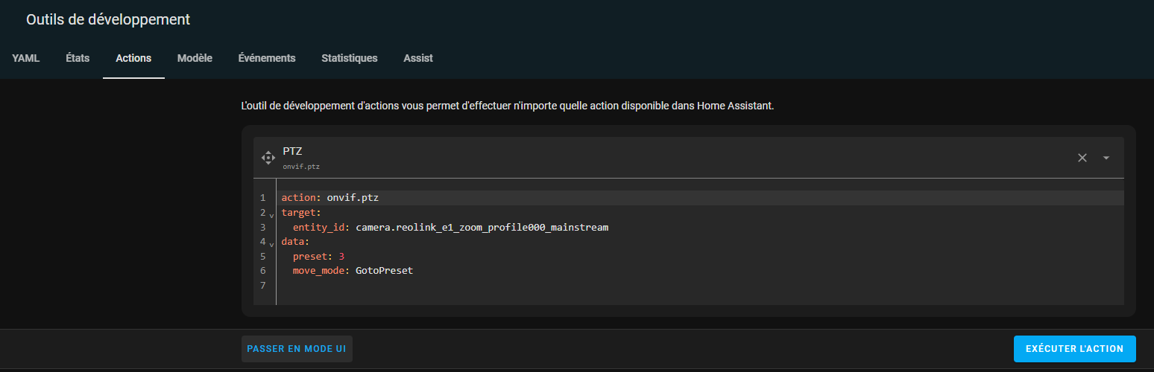This screenshot has width=1154, height=372.
Task: Open the Événements tab
Action: pyautogui.click(x=267, y=58)
